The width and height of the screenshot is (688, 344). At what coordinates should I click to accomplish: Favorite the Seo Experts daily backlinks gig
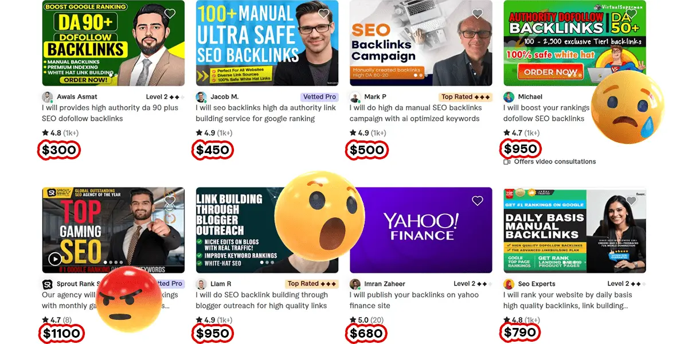click(x=631, y=201)
